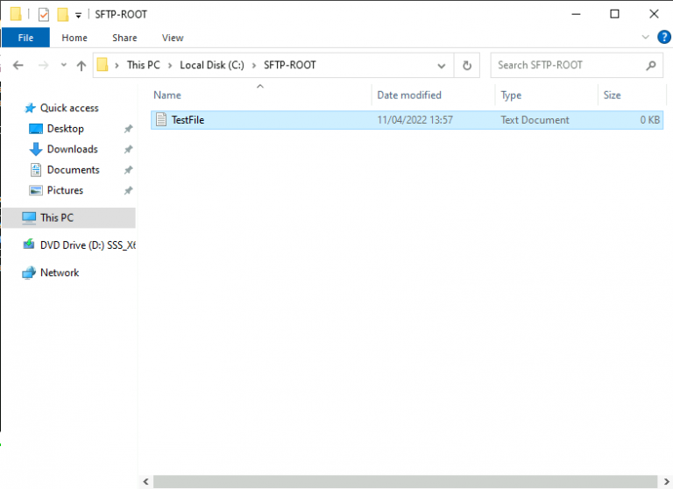Open Help with the question mark icon

[663, 38]
